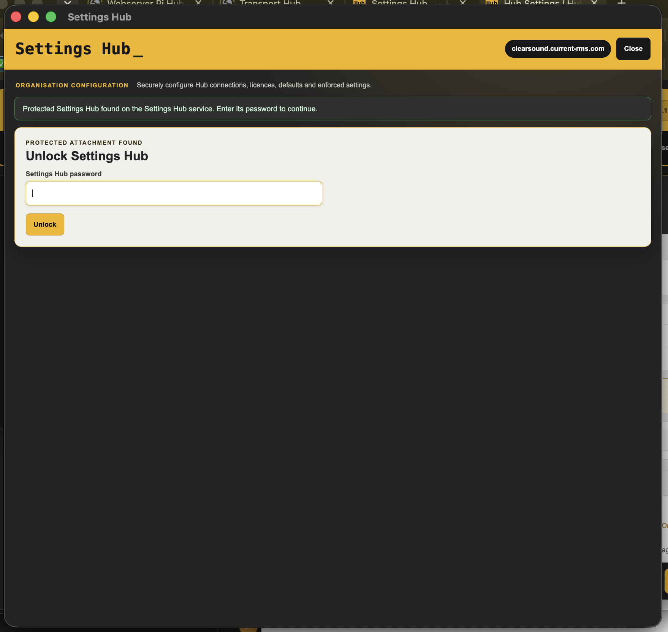Switch to the Webserver Pi Hub browser tab

tap(145, 2)
